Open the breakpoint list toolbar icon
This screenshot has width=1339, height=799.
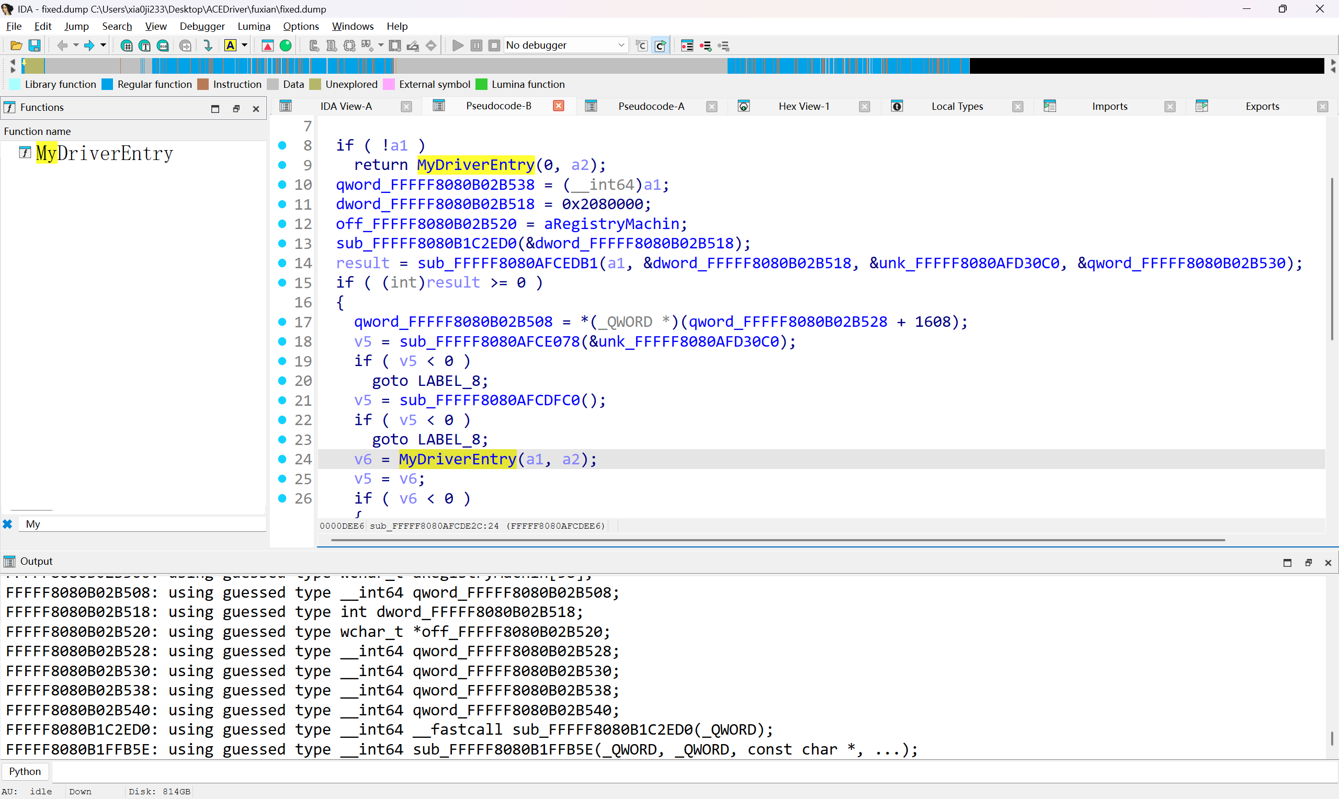[x=687, y=46]
